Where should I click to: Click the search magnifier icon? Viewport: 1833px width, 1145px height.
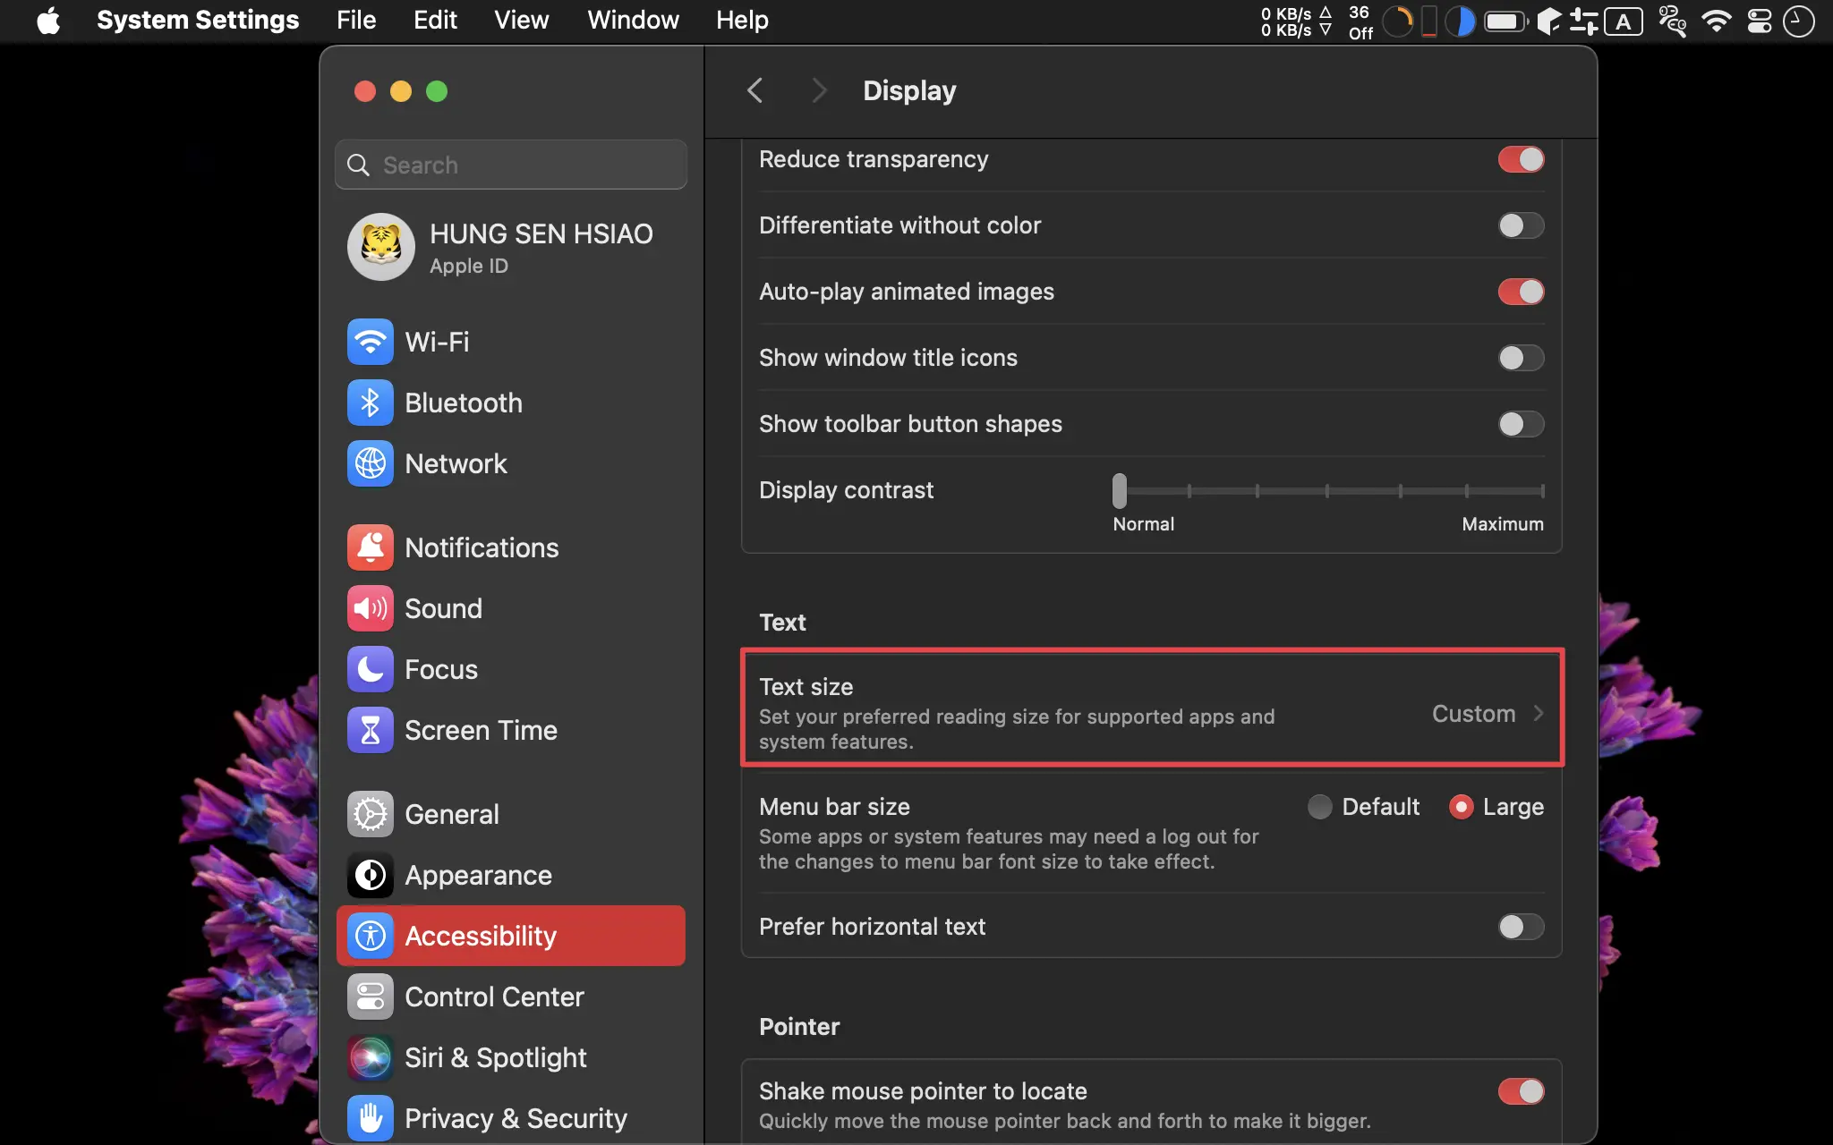point(358,165)
